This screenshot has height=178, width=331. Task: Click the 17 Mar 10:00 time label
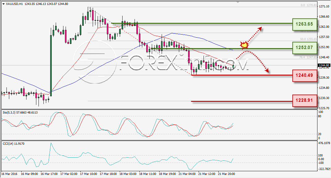click(x=88, y=174)
